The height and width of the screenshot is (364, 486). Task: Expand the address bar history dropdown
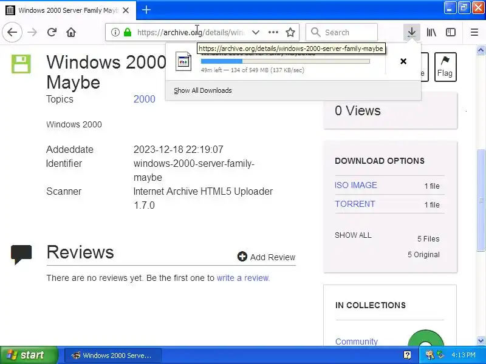click(x=255, y=32)
